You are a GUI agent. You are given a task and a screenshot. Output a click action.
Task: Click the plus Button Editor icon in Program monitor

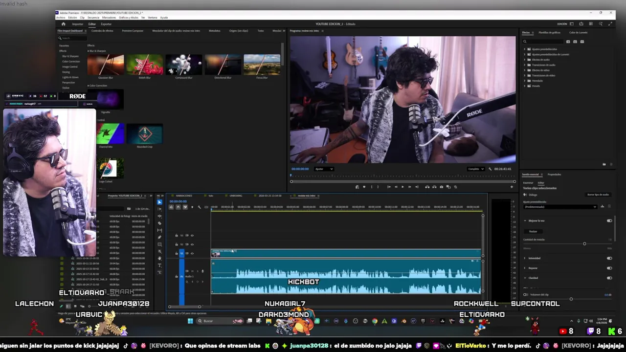tap(512, 187)
